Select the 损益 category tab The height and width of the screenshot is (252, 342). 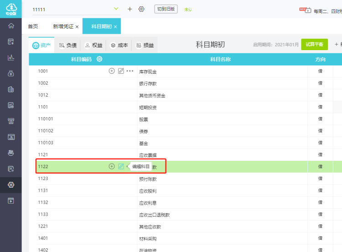tap(145, 45)
